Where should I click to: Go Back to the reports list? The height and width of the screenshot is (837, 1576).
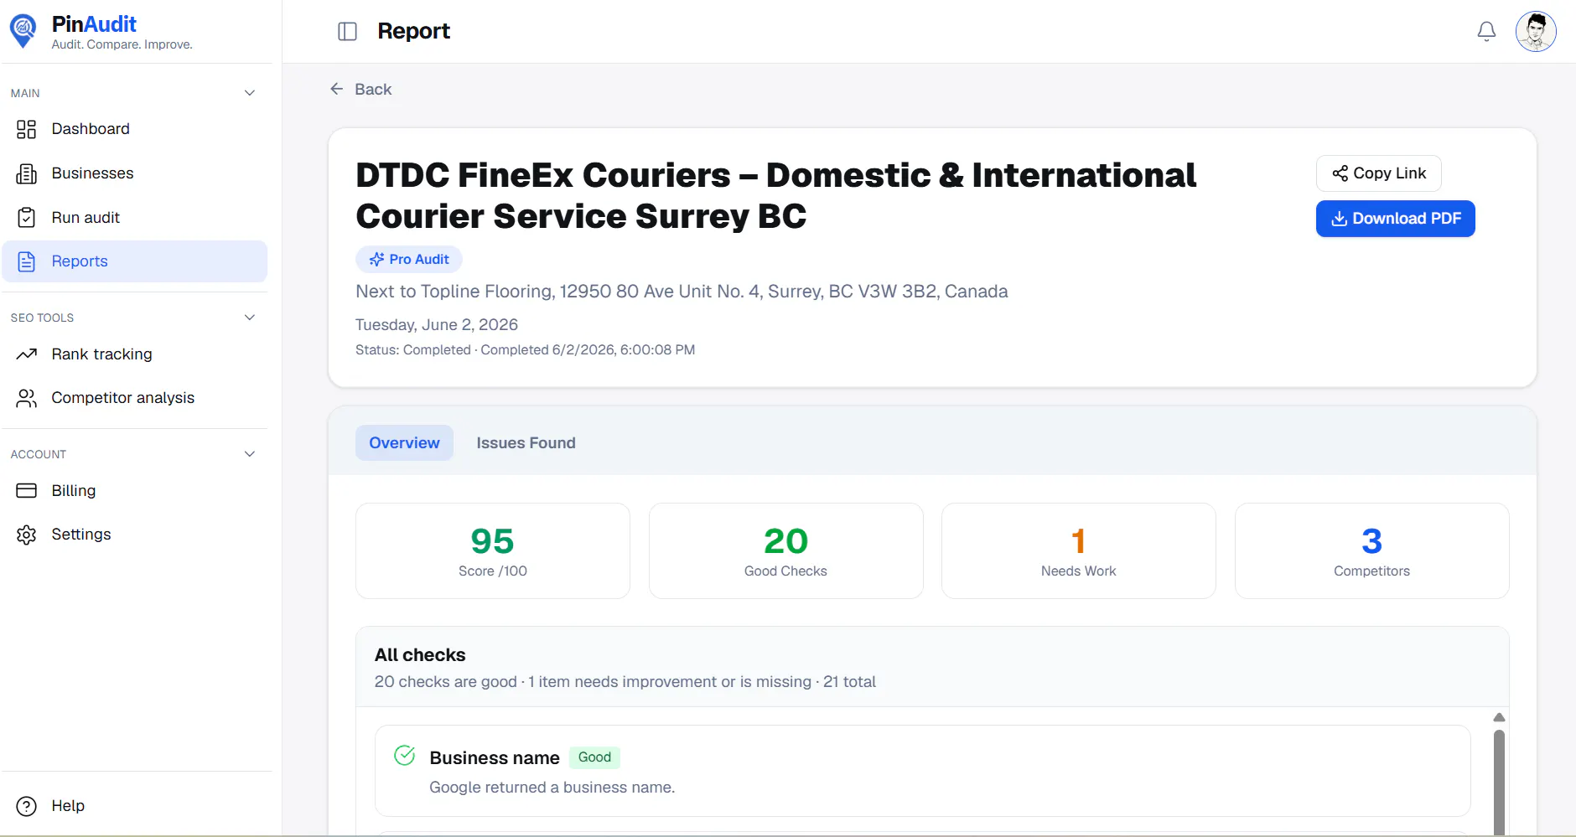(361, 89)
